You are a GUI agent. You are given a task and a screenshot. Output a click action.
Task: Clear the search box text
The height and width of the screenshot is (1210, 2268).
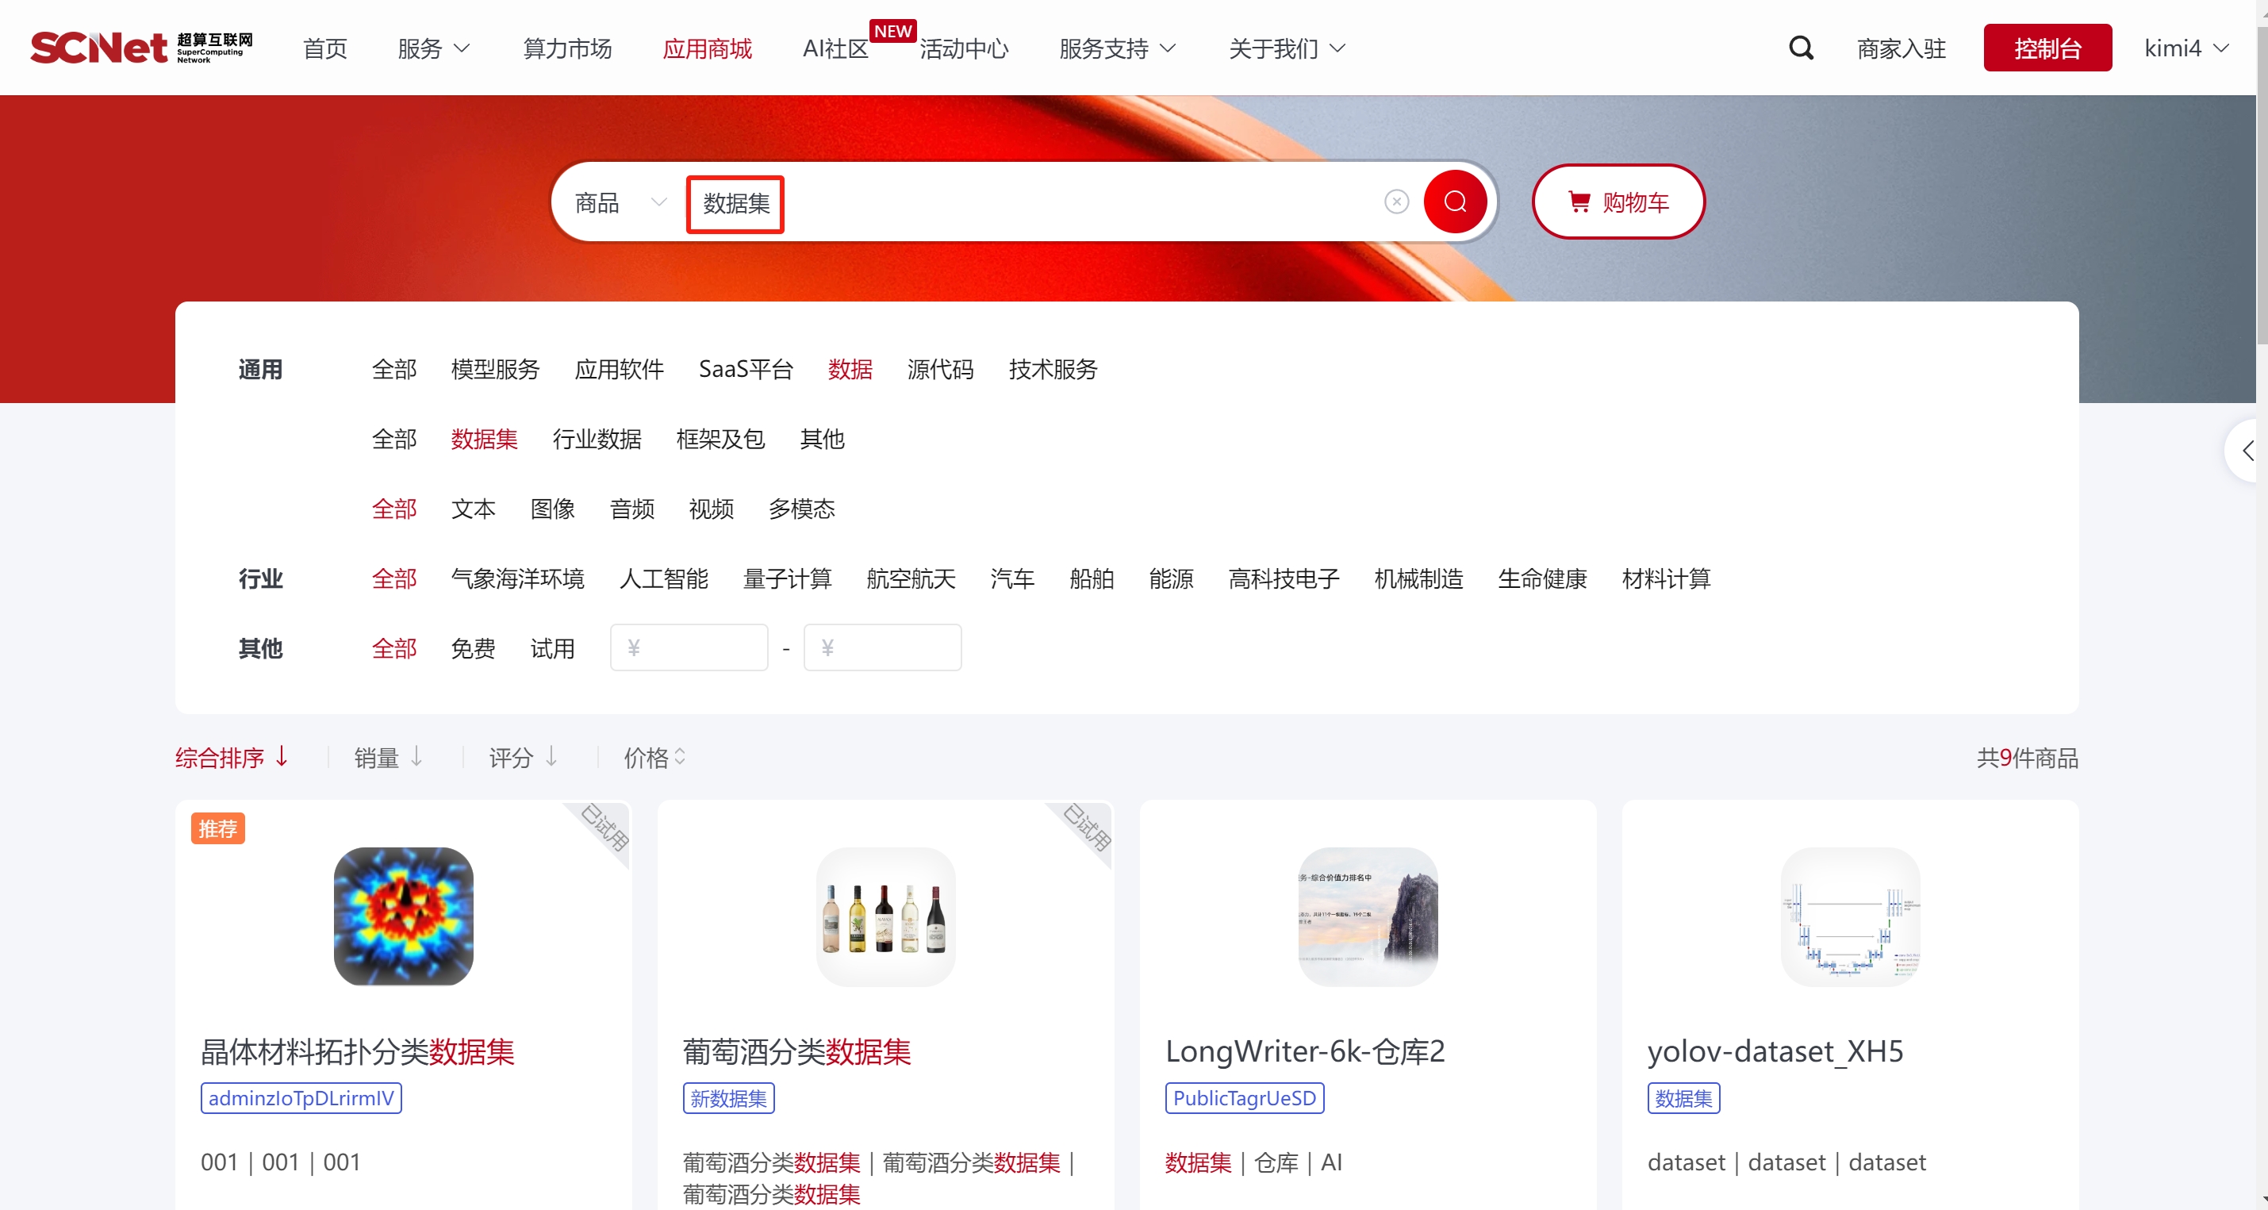[x=1395, y=202]
